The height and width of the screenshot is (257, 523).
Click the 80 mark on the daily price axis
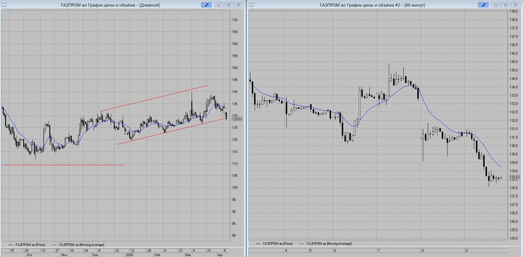click(x=233, y=236)
